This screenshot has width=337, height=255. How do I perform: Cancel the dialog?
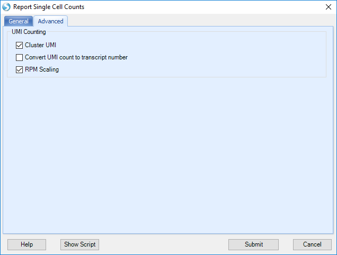click(312, 244)
